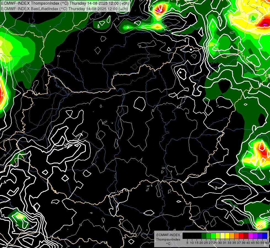Image resolution: width=270 pixels, height=248 pixels.
Task: Click the legend tick value 5
Action: click(187, 243)
